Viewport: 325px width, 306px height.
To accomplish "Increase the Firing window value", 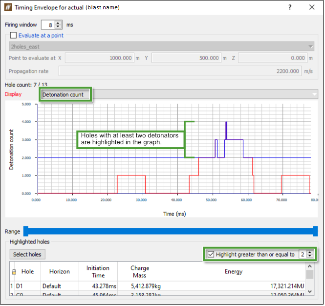I will 58,23.
